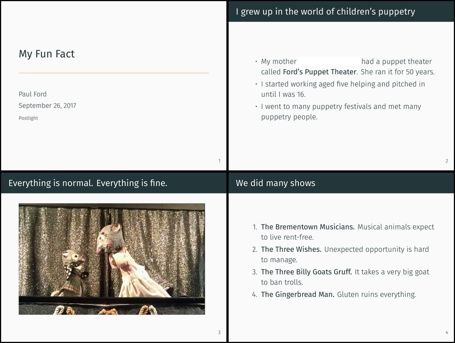
Task: Select the bold Ford's Puppet Theater text
Action: (x=320, y=72)
